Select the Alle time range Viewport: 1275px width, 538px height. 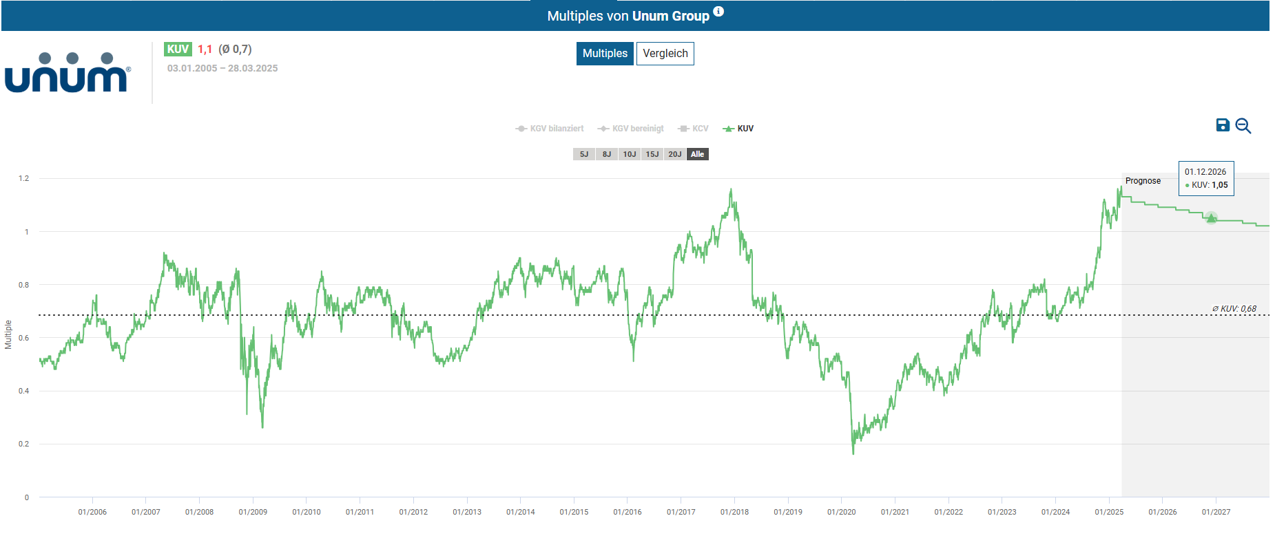(x=698, y=154)
